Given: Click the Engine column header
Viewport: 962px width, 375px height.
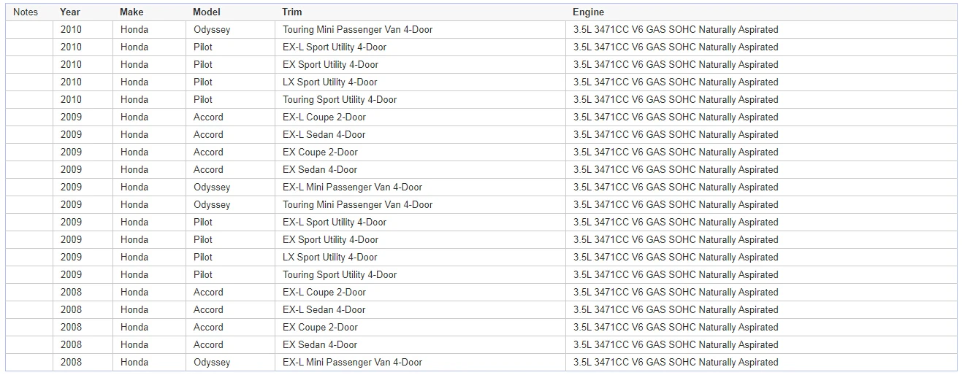Looking at the screenshot, I should point(588,12).
